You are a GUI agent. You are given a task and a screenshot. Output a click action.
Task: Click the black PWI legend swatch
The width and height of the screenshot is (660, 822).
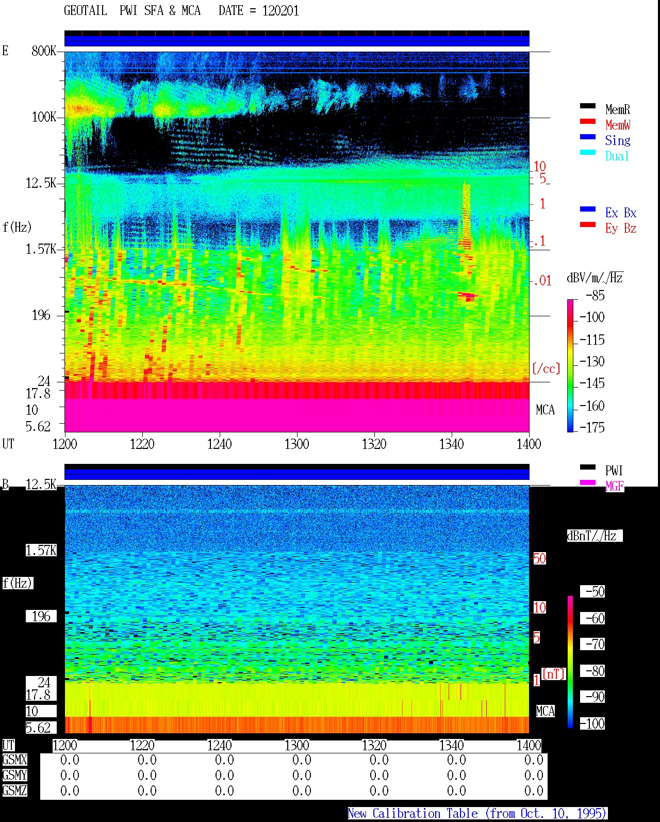point(587,468)
